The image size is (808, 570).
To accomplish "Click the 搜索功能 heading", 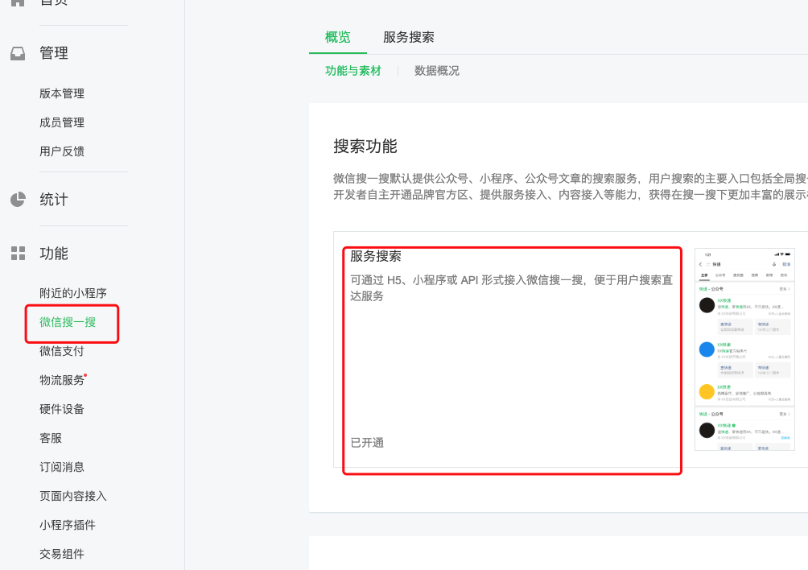I will tap(365, 147).
